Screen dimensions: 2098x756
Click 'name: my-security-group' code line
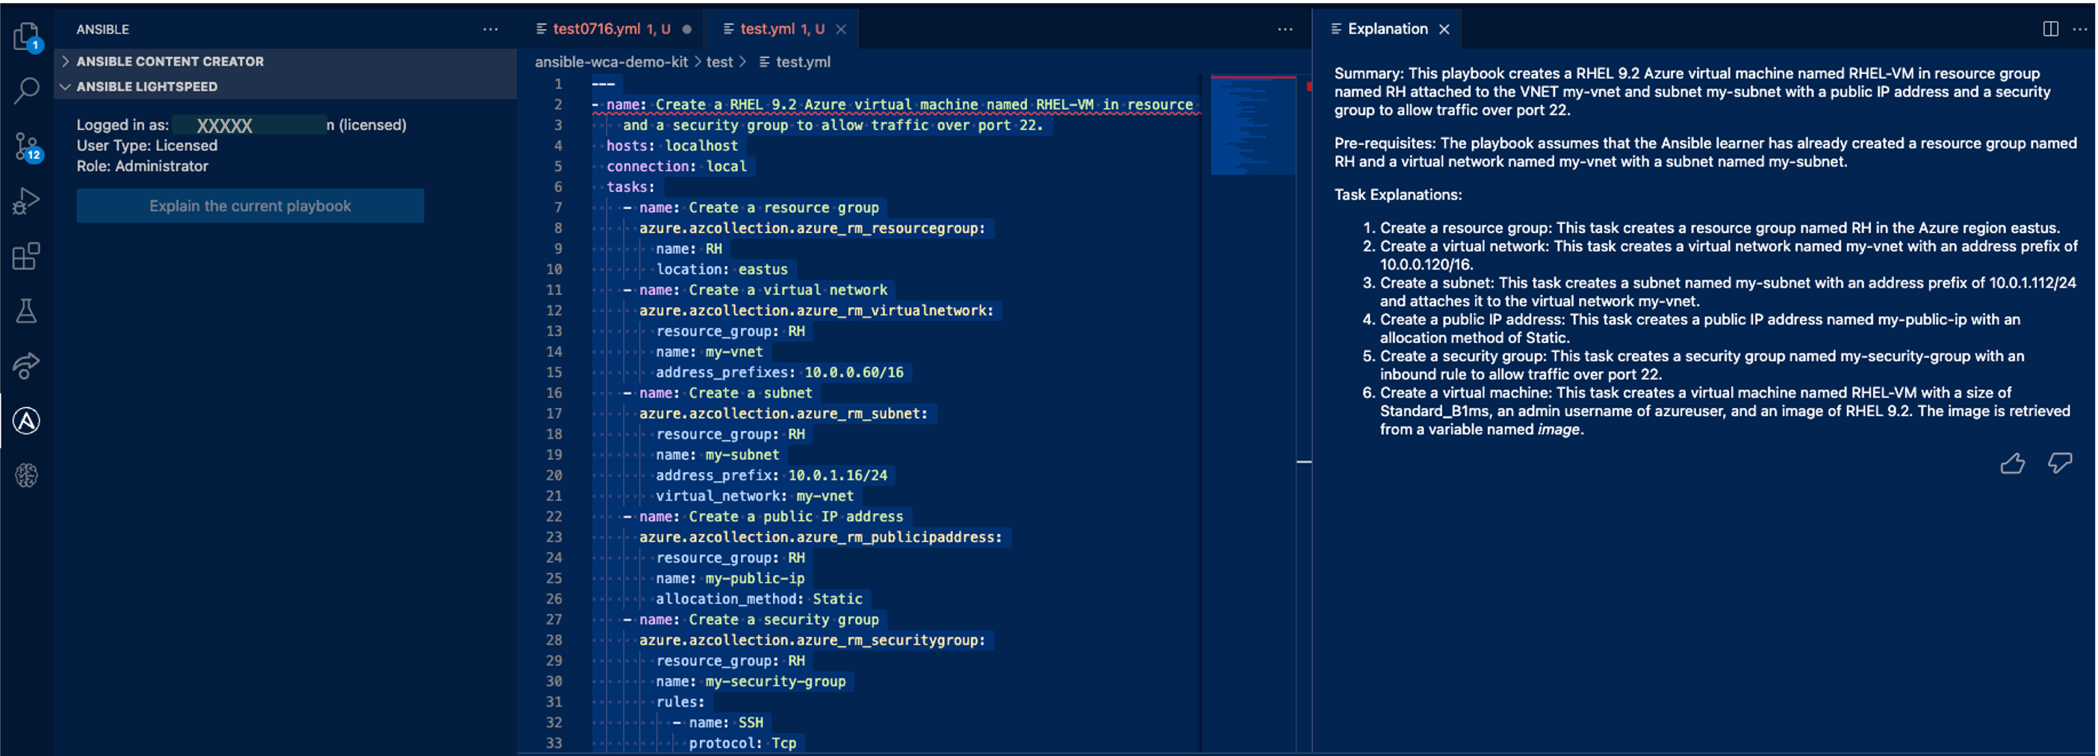(x=751, y=681)
